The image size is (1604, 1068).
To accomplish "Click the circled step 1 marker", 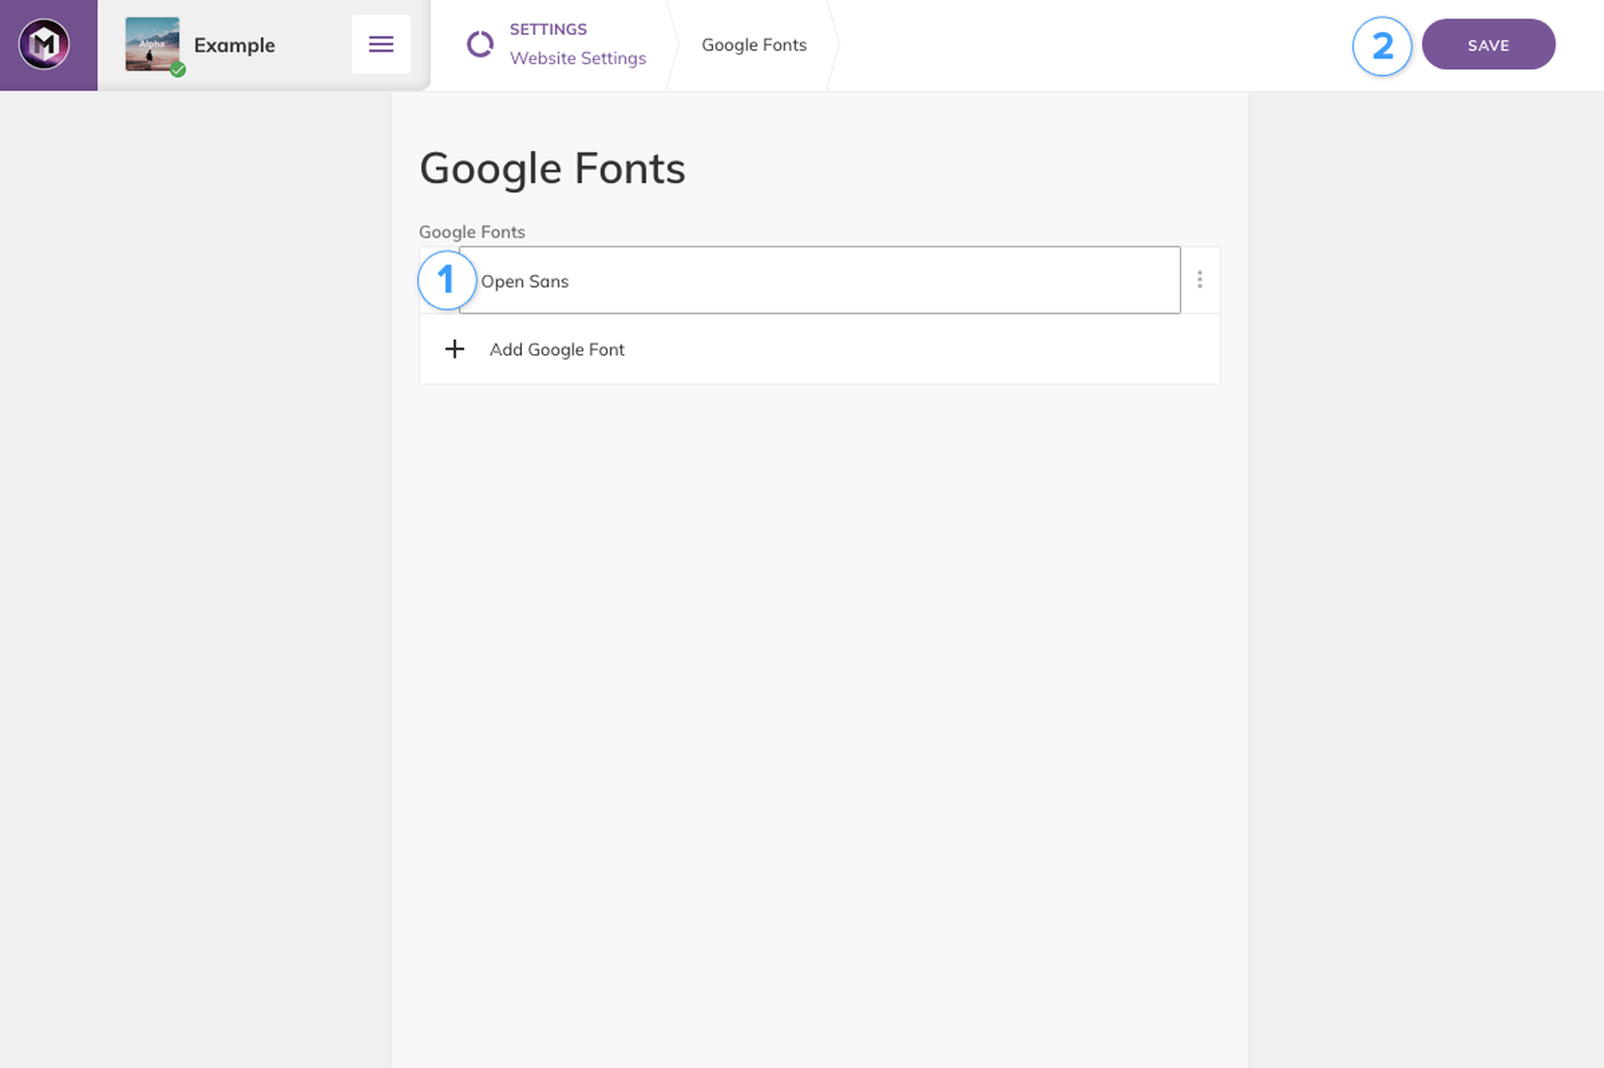I will click(x=445, y=280).
